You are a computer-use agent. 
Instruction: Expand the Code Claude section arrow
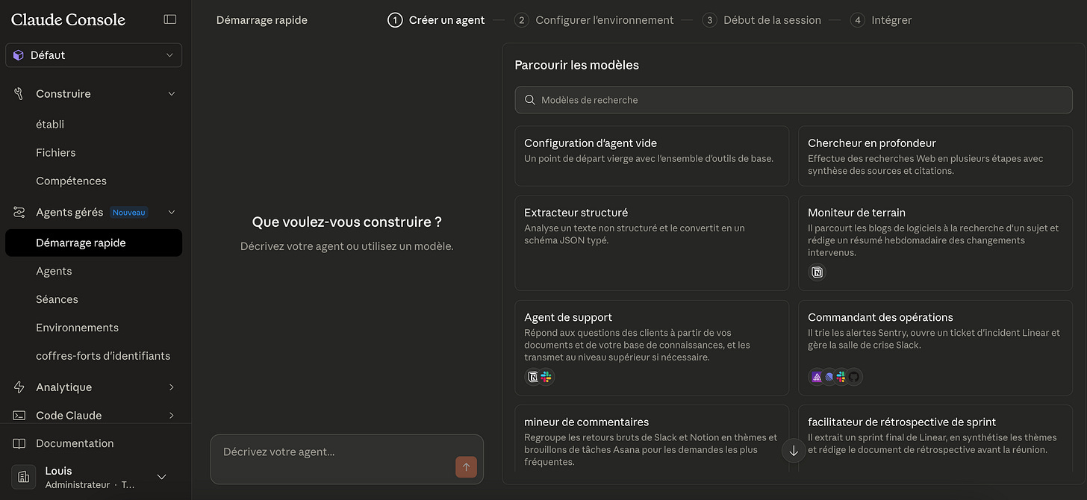[171, 416]
